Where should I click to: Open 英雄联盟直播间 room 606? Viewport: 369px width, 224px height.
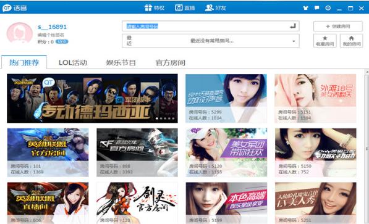coord(48,203)
